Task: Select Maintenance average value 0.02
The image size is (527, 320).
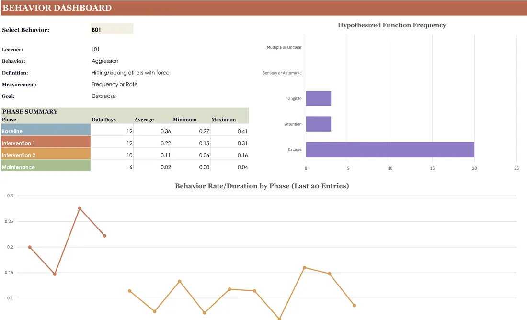Action: 166,167
